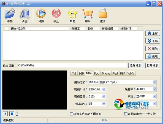
Task: Click the 截取 (Clip) gear button
Action: [x=153, y=56]
